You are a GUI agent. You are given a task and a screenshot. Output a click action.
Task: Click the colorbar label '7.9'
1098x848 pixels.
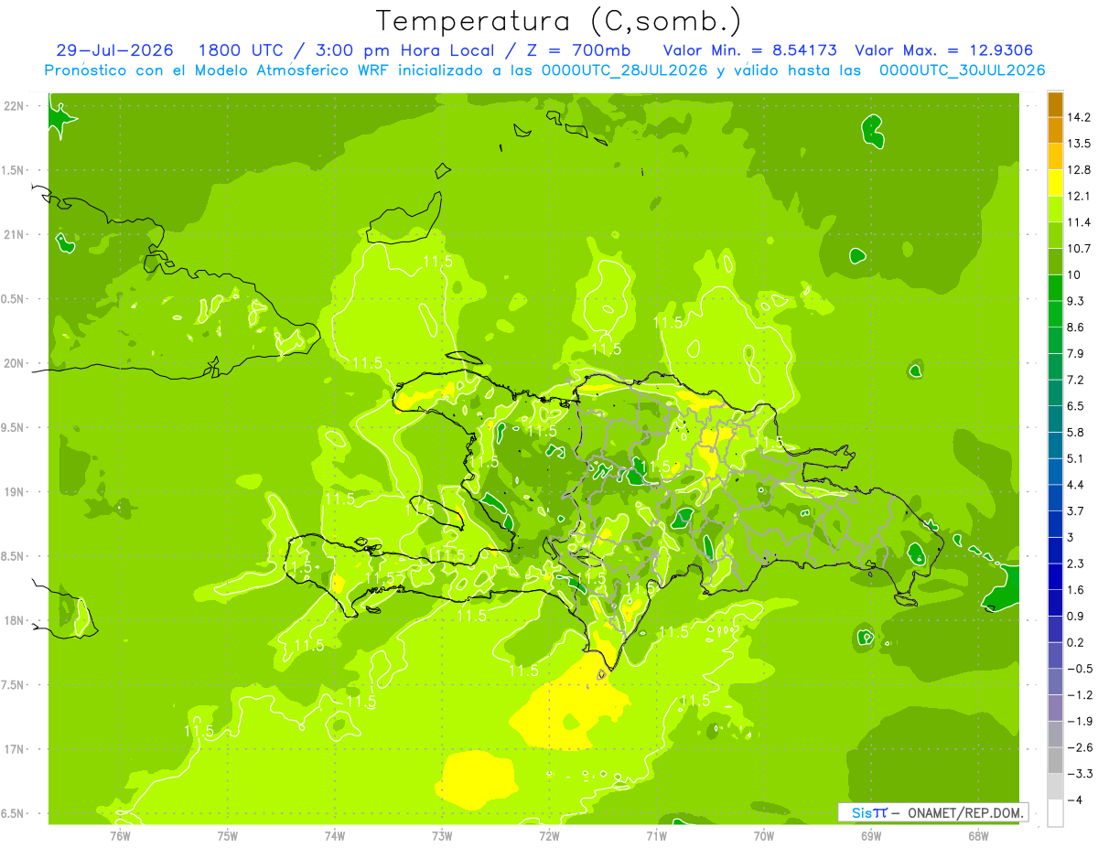click(x=1075, y=353)
